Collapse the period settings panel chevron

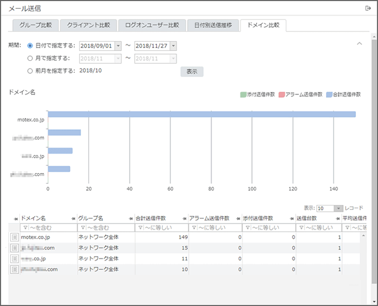pos(360,44)
